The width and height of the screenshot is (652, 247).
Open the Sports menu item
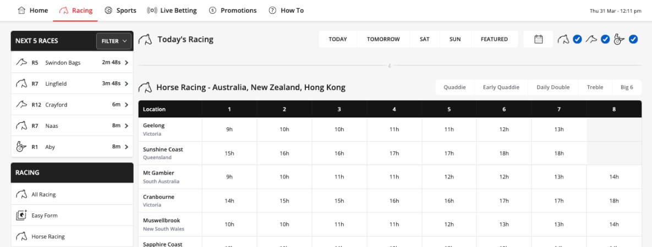click(x=120, y=10)
